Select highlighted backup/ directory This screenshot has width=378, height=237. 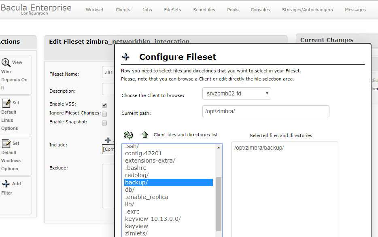pyautogui.click(x=168, y=182)
